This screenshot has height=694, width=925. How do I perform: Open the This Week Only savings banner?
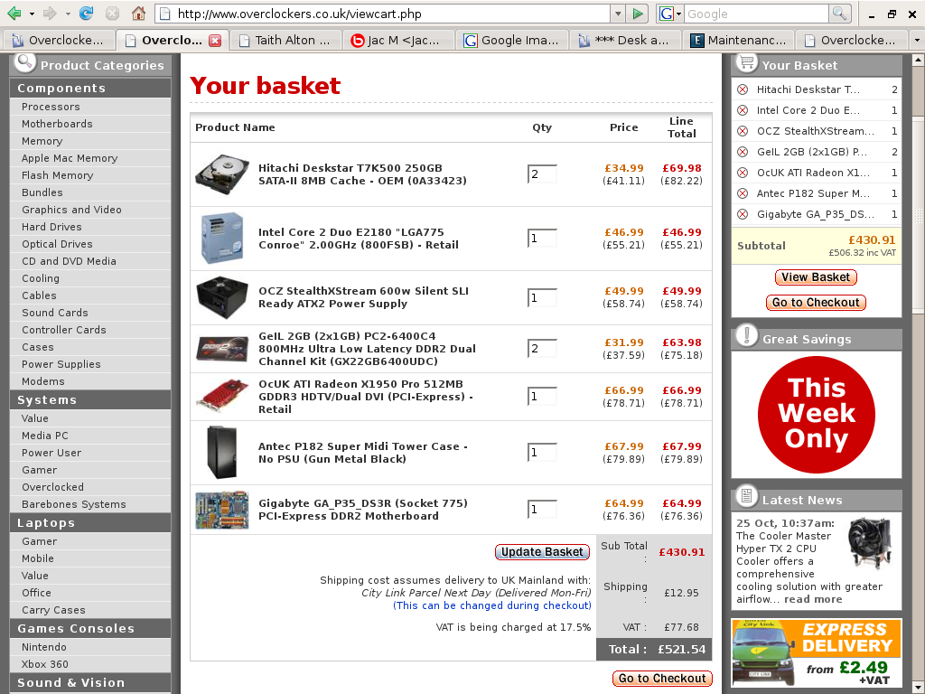click(816, 414)
